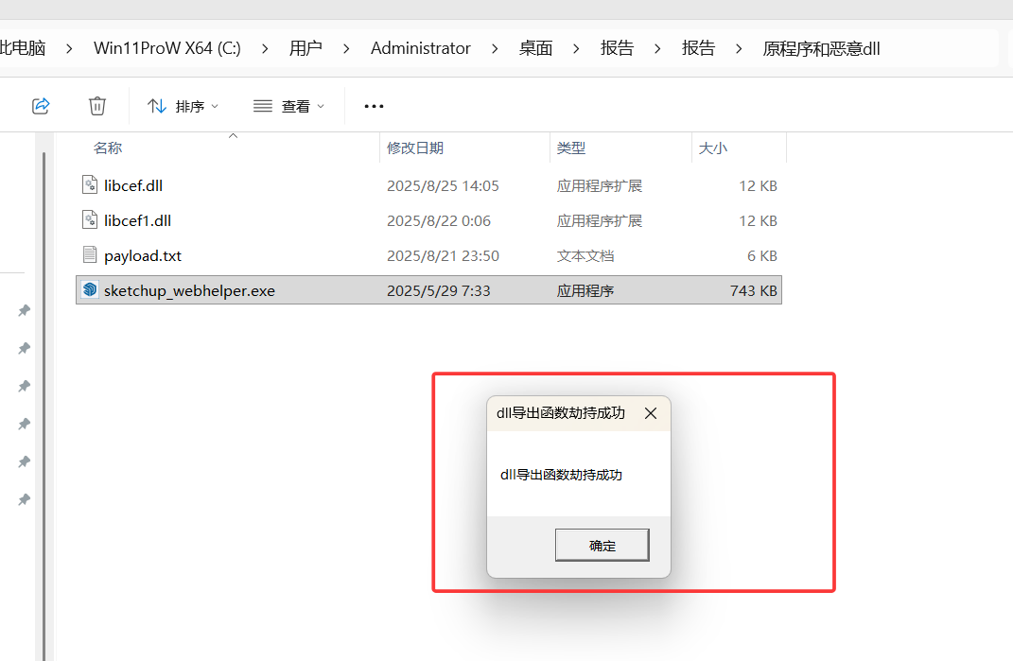Go to 原程序和恶意dll breadcrumb
The width and height of the screenshot is (1013, 661).
(821, 48)
